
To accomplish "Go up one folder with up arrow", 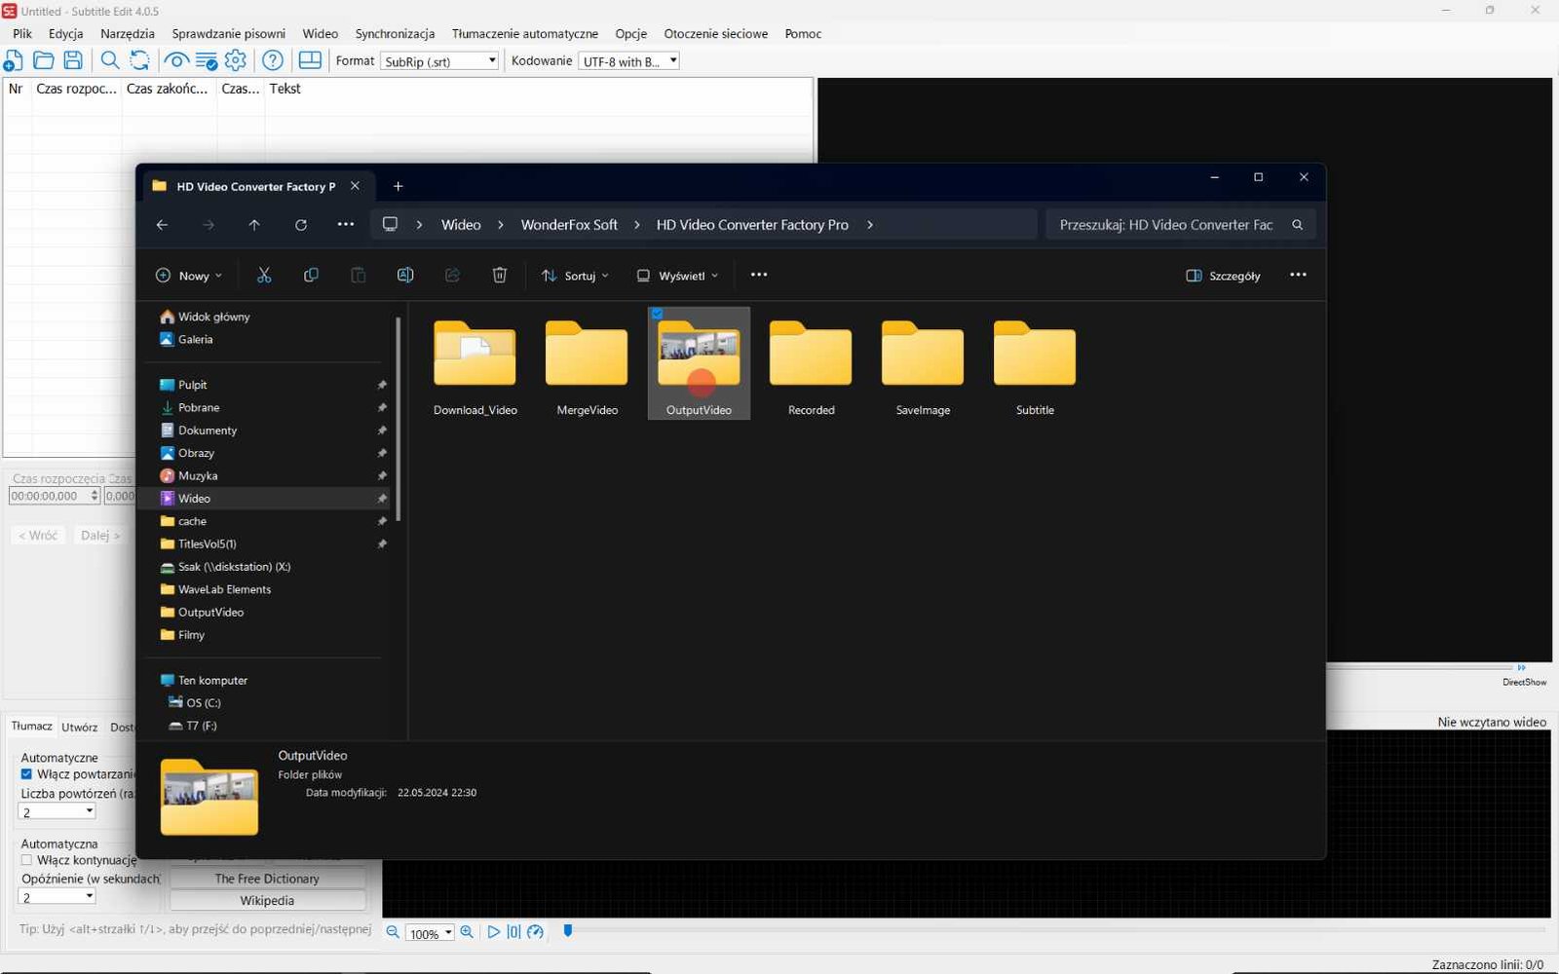I will coord(254,225).
